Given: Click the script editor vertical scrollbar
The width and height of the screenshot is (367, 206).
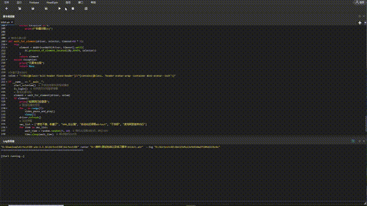Looking at the screenshot, I should pos(366,124).
